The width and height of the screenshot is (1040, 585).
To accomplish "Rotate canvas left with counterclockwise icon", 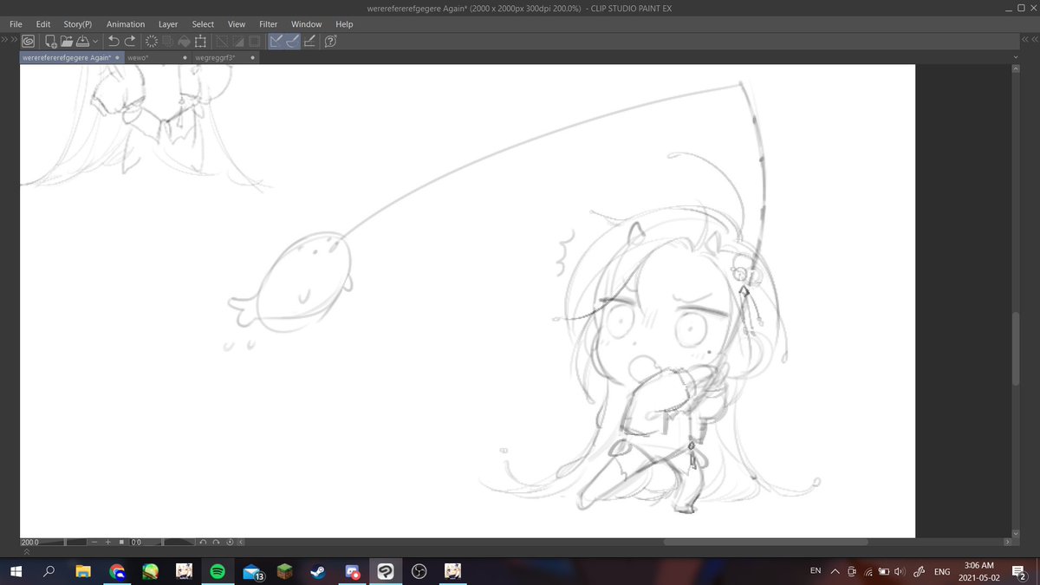I will (x=203, y=543).
